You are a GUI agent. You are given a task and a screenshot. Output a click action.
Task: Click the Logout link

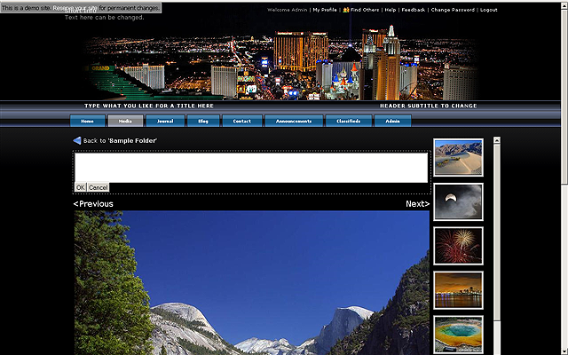pyautogui.click(x=488, y=10)
